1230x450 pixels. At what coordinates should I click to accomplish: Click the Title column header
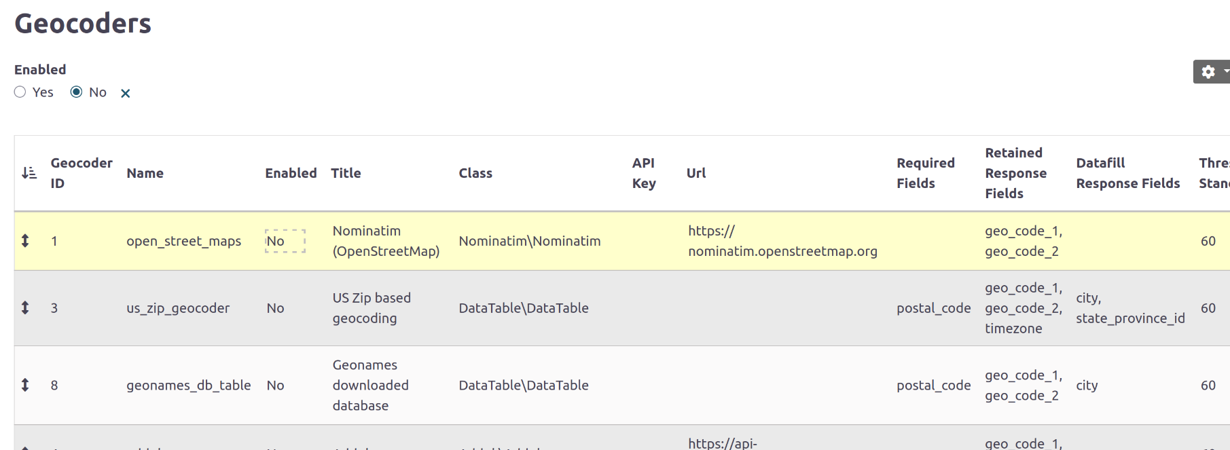[x=346, y=173]
